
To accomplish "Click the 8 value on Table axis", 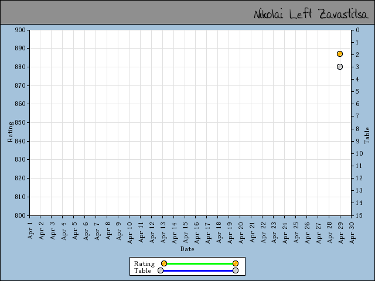I will pos(357,129).
